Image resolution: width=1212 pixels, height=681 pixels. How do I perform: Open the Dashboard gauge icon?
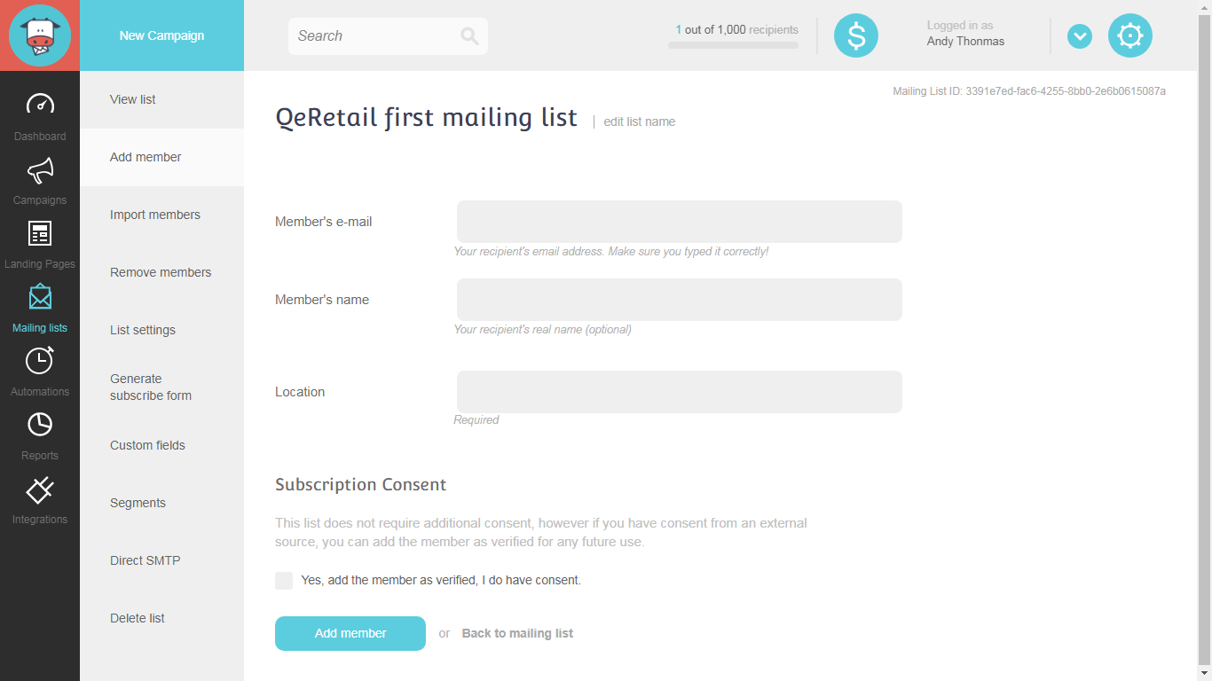point(40,105)
